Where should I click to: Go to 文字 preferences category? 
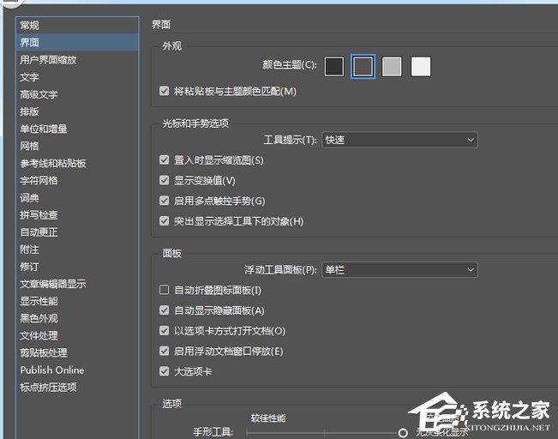coord(77,77)
